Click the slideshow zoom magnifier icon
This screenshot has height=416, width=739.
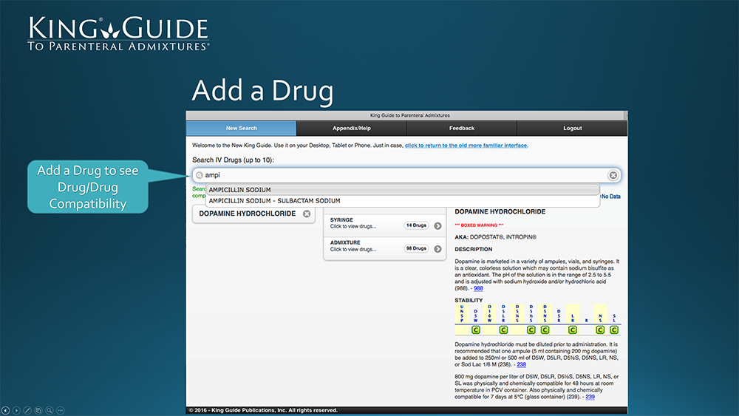click(50, 410)
